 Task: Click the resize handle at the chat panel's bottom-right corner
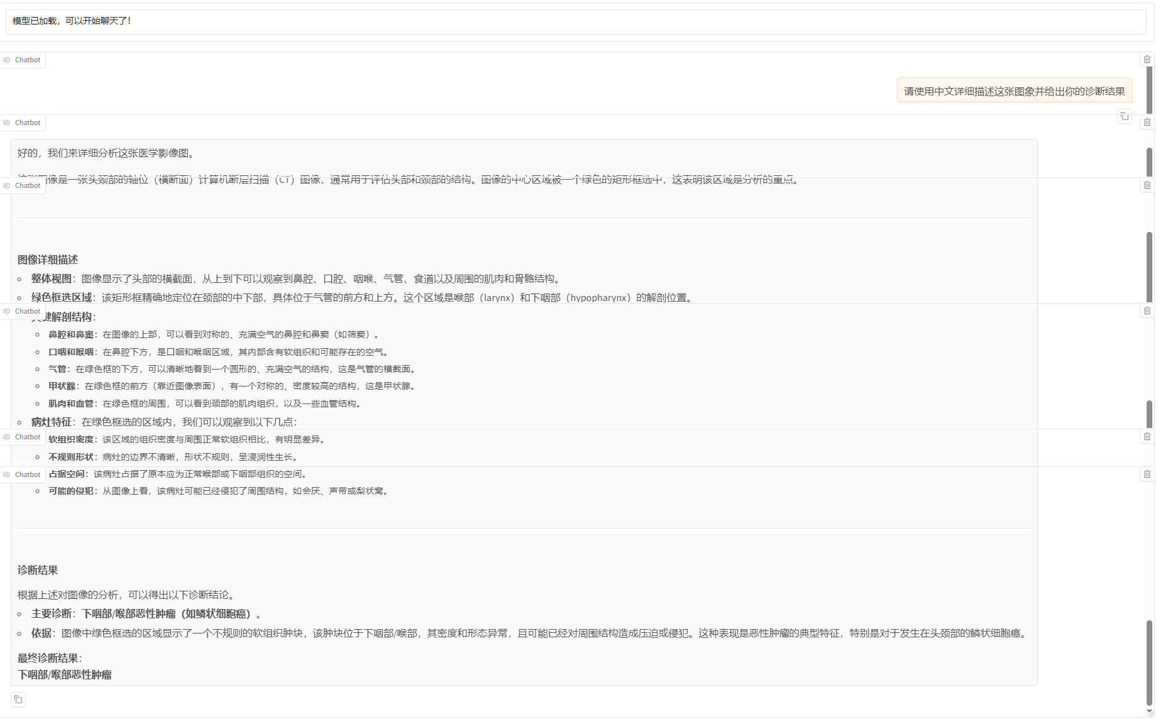[x=1150, y=713]
